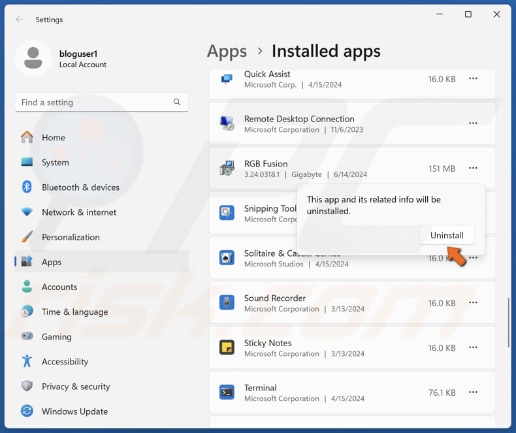
Task: Go to Home settings
Action: tap(102, 138)
